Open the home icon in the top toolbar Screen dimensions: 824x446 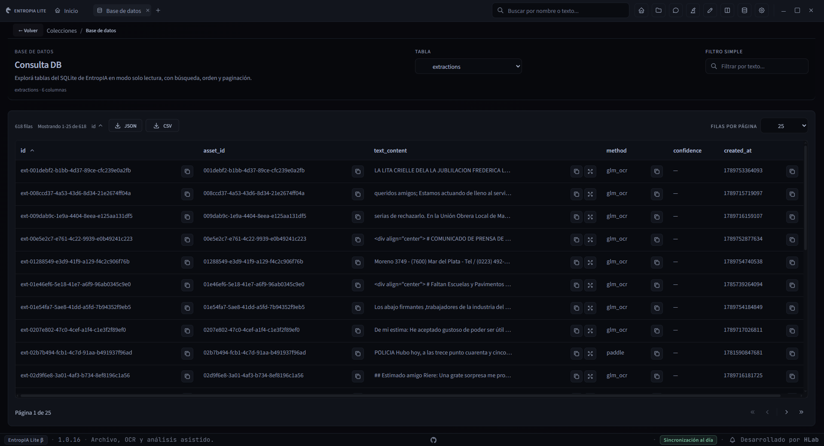click(641, 10)
